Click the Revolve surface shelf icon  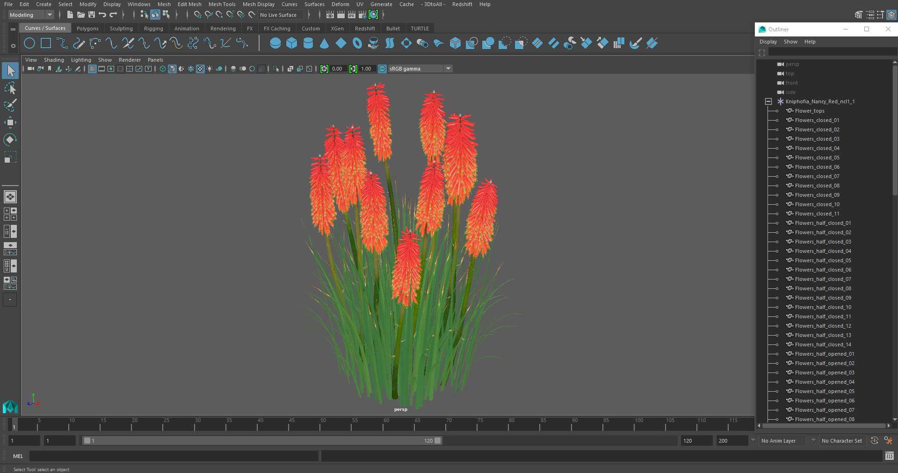[x=374, y=43]
